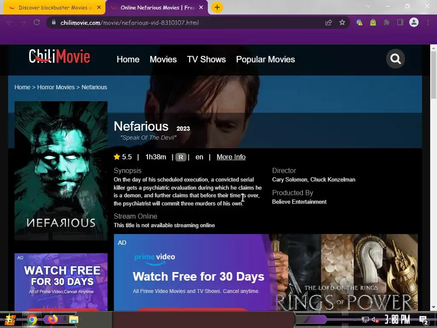This screenshot has height=328, width=437.
Task: Click the Nefarious poster image
Action: pyautogui.click(x=61, y=171)
